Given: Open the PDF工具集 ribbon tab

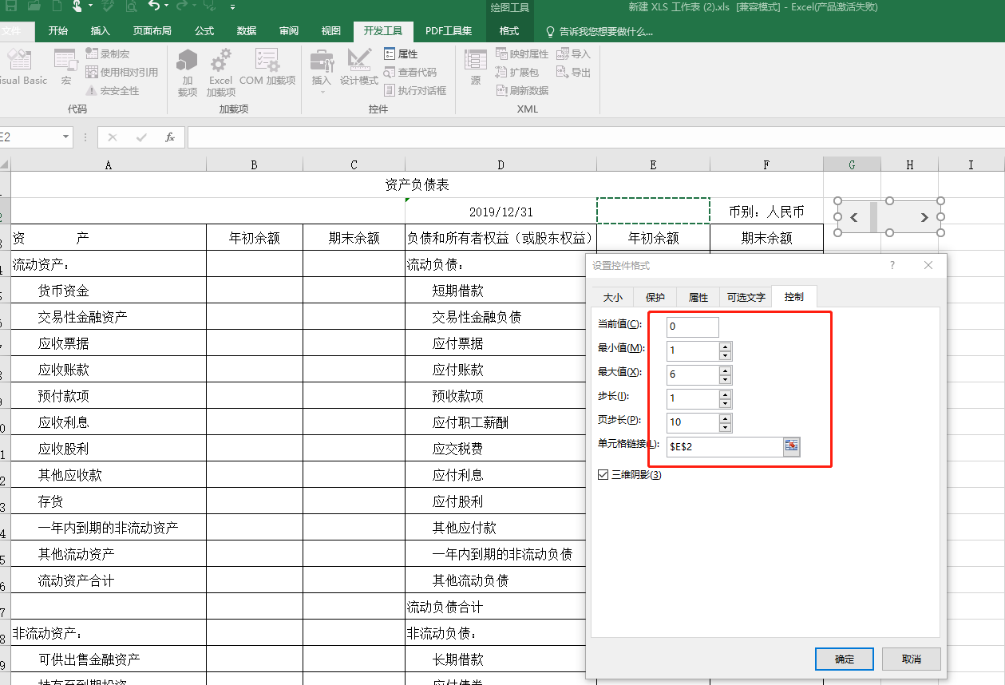Looking at the screenshot, I should (x=449, y=31).
